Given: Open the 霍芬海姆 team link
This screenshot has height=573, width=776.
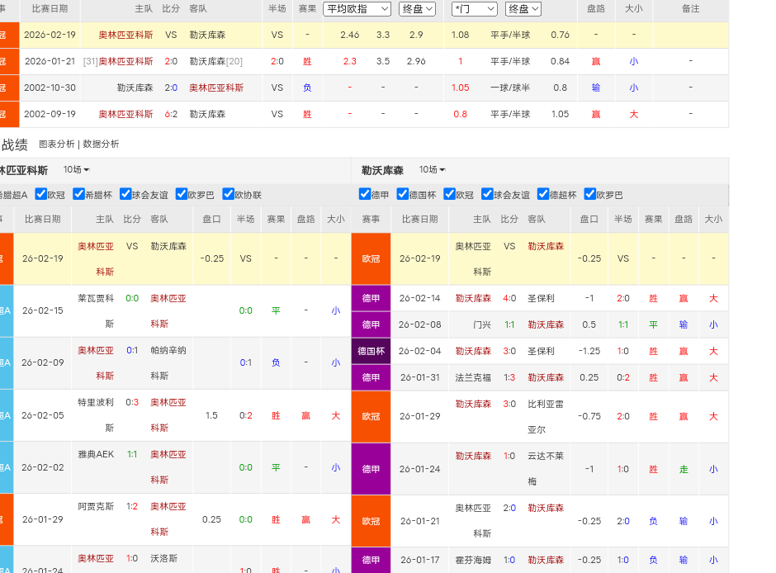Looking at the screenshot, I should (x=473, y=560).
